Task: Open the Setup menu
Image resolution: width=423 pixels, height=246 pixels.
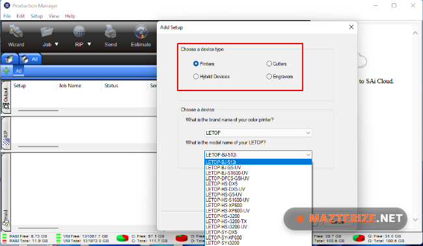Action: pyautogui.click(x=36, y=16)
